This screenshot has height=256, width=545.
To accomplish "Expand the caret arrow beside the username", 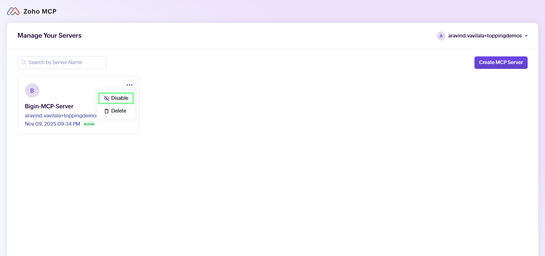I will click(526, 36).
